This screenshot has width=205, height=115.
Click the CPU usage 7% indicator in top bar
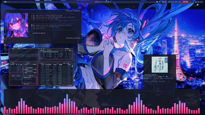158,2
